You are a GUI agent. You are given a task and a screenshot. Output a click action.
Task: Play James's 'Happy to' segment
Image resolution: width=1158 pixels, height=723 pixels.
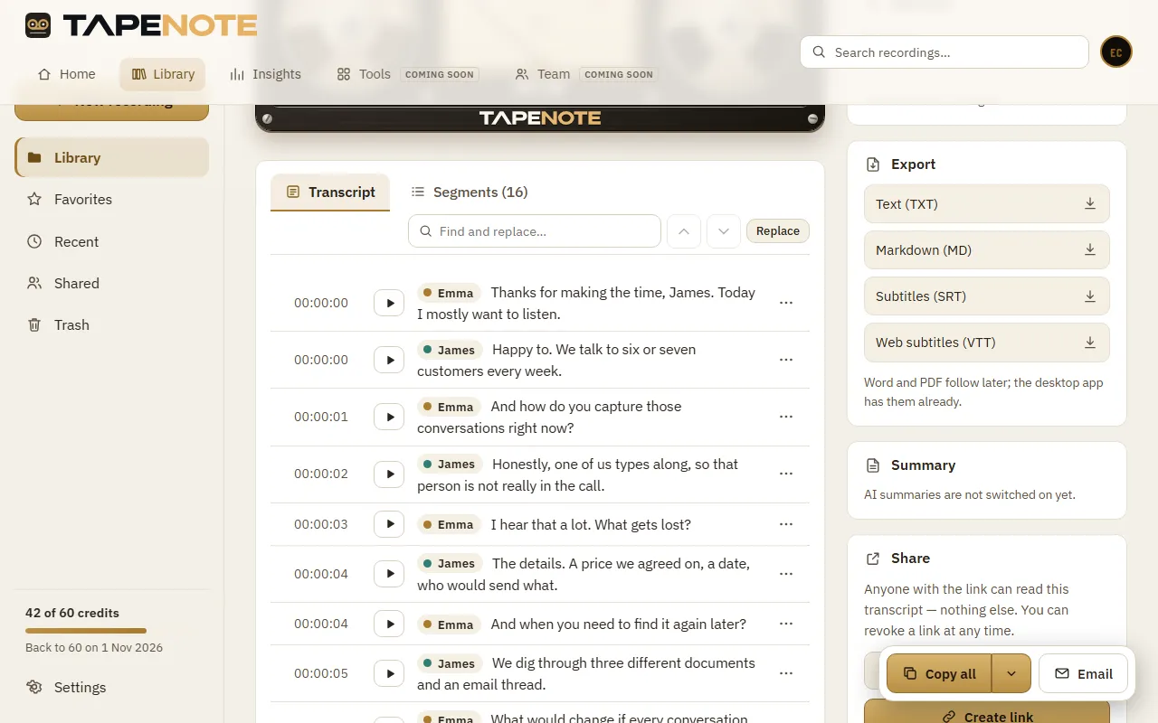click(389, 360)
